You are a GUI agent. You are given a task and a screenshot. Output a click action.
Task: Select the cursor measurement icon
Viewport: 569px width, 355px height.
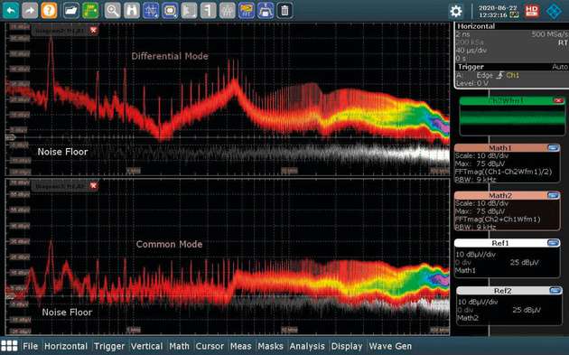point(151,11)
